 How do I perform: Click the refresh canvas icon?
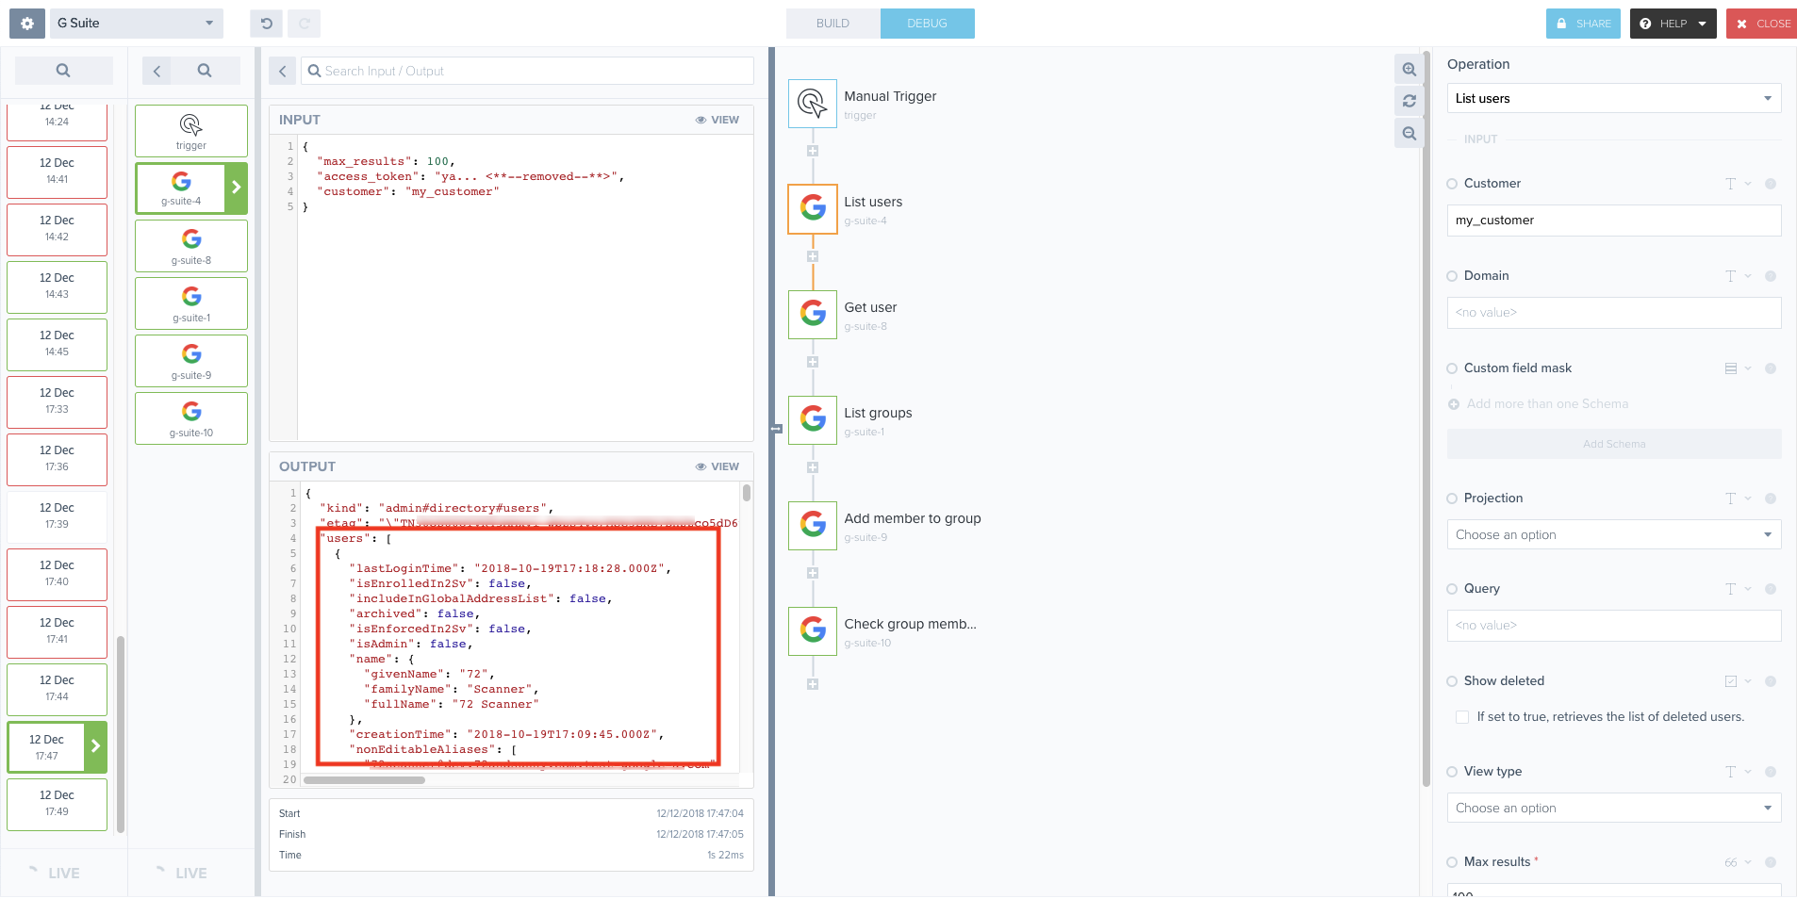click(1409, 101)
